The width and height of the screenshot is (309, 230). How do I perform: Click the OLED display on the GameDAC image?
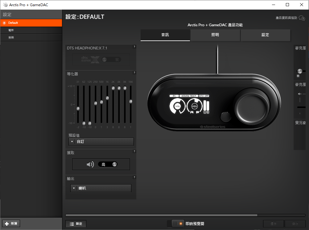coord(189,104)
